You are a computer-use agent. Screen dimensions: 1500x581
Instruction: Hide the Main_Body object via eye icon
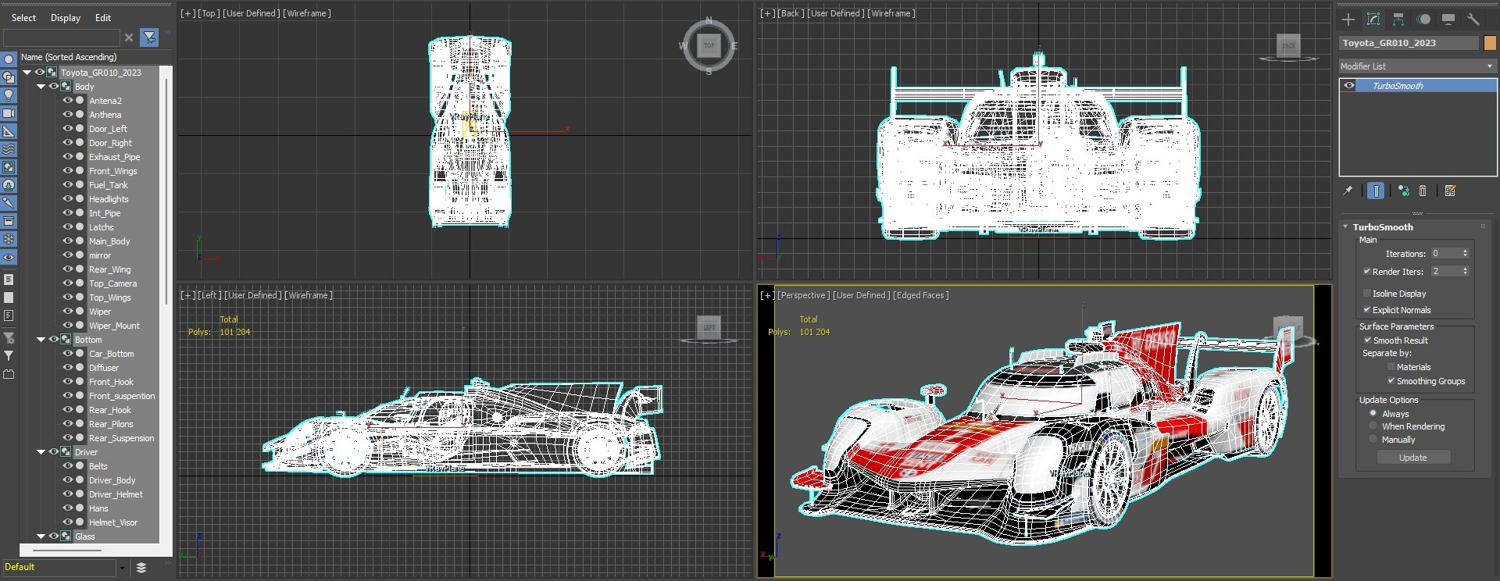(68, 241)
